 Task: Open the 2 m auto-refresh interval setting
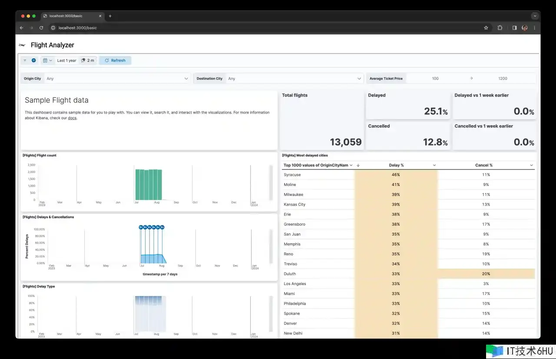pyautogui.click(x=88, y=60)
